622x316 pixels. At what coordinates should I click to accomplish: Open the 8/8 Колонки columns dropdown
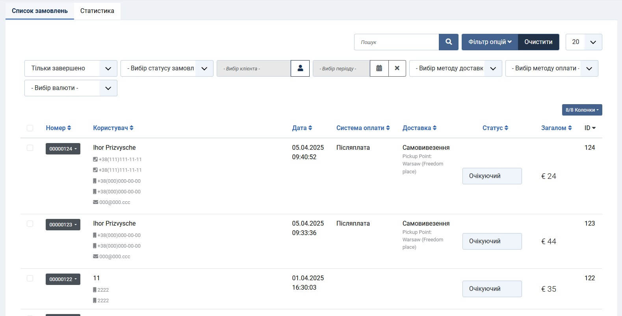click(582, 110)
